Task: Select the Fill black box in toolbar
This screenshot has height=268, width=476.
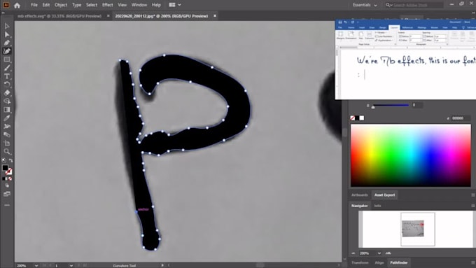Action: pyautogui.click(x=5, y=168)
